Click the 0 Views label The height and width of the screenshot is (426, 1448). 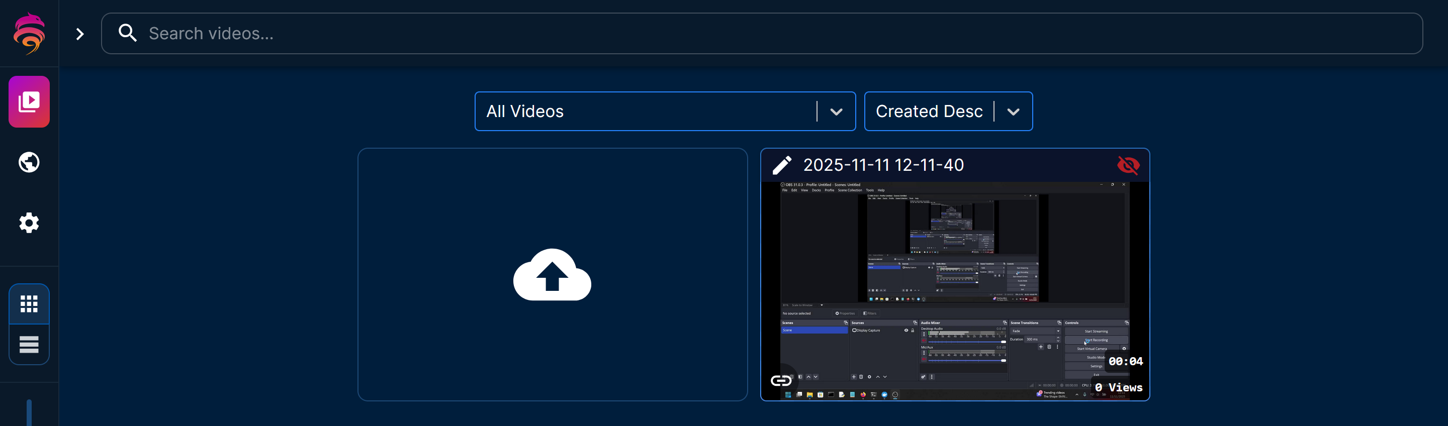click(x=1119, y=387)
